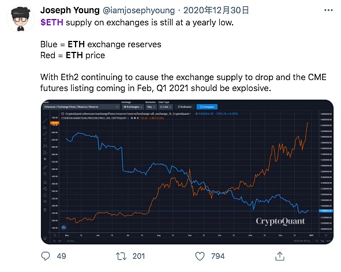Click the blue Compare button
The image size is (341, 272).
point(207,107)
